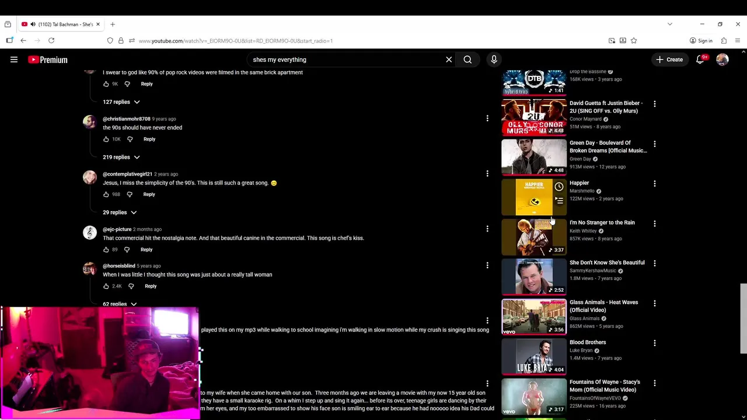Open options menu for christianmohr8708 comment
The height and width of the screenshot is (420, 747).
(x=487, y=118)
